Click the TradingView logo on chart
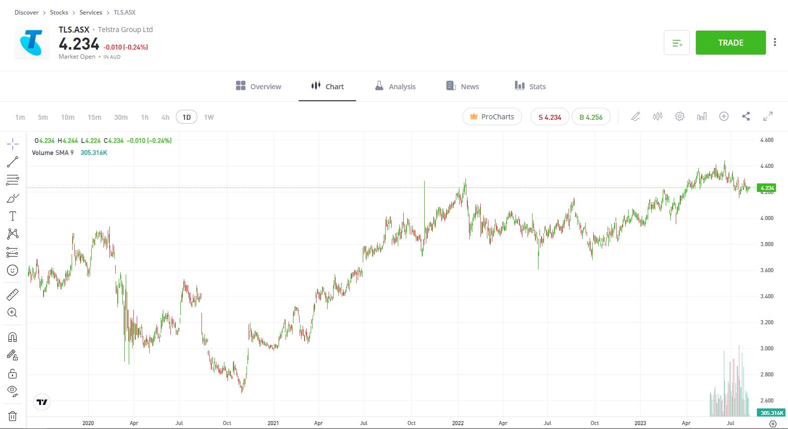Viewport: 788px width, 429px height. click(x=42, y=402)
